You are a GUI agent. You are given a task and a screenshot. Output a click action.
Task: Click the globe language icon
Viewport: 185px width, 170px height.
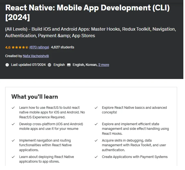(49, 65)
